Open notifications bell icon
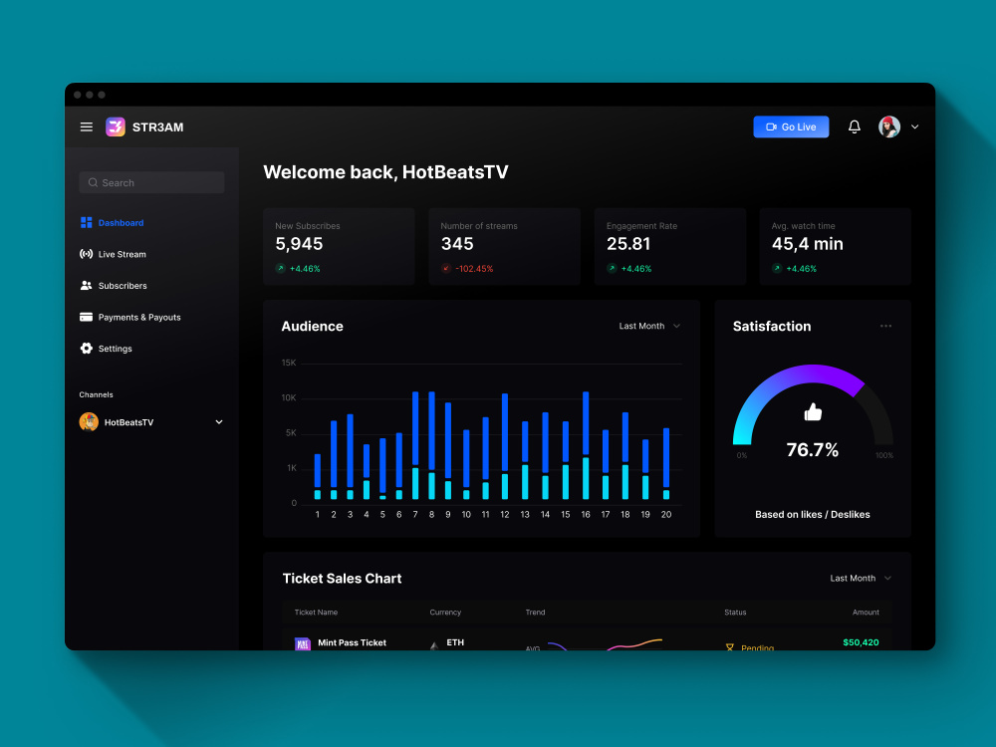 (855, 127)
